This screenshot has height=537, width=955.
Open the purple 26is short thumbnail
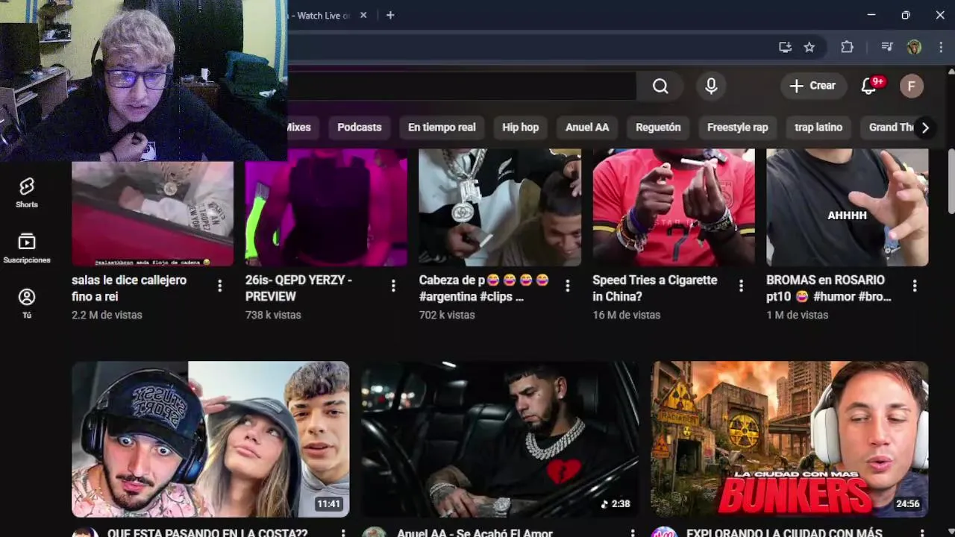click(326, 207)
